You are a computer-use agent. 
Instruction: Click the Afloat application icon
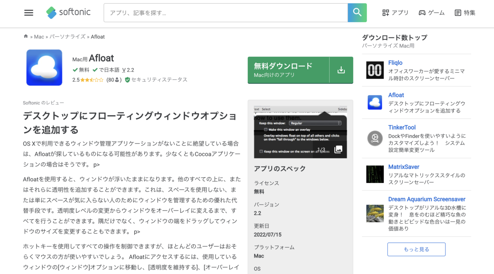pos(44,67)
